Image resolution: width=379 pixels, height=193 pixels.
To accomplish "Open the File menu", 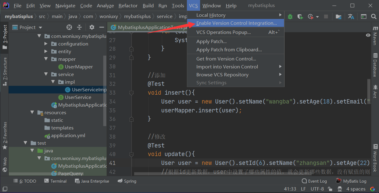I will 17,5.
